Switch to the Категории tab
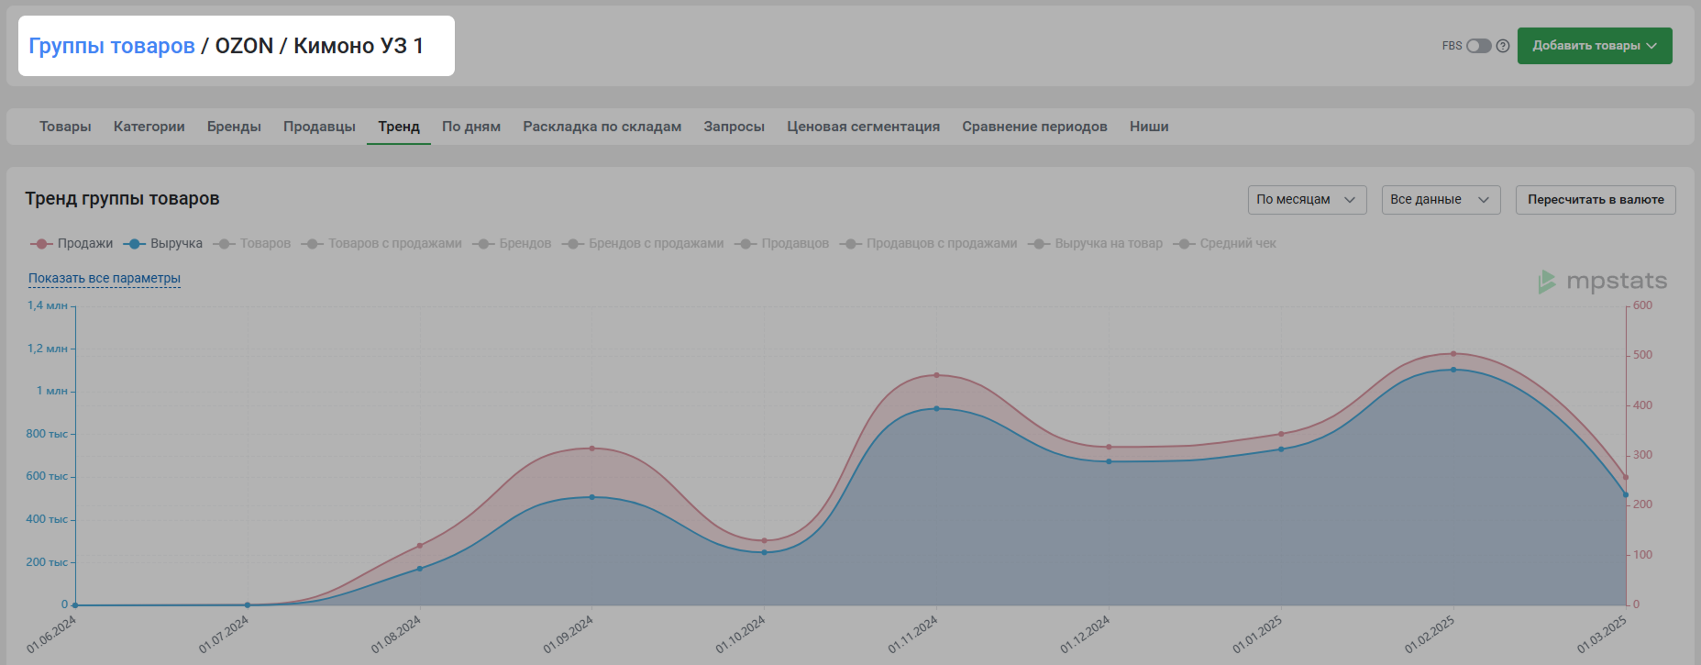 pyautogui.click(x=149, y=127)
